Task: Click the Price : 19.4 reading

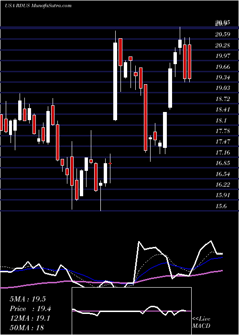Action: point(30,309)
